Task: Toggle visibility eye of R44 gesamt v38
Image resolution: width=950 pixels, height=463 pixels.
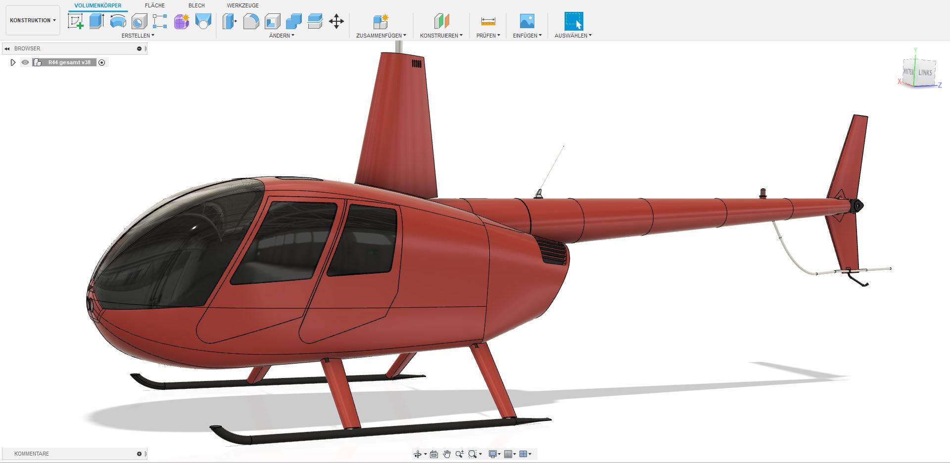Action: [25, 62]
